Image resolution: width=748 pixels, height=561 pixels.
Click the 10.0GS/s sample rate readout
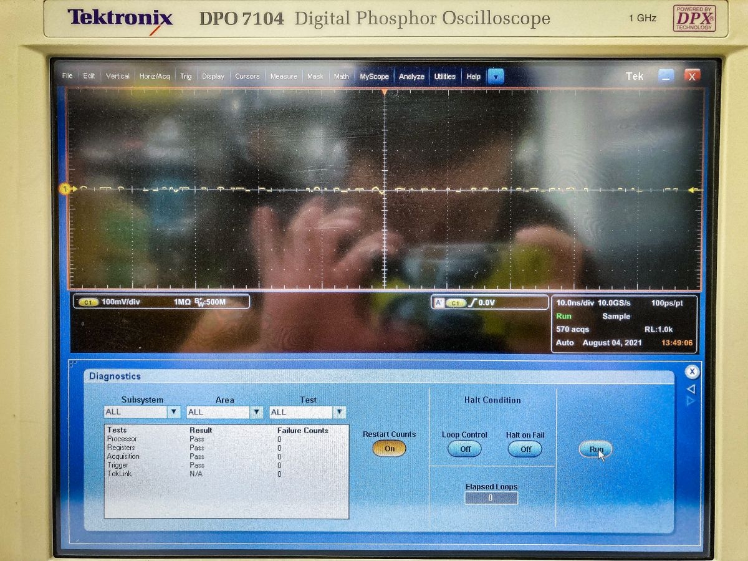[614, 303]
